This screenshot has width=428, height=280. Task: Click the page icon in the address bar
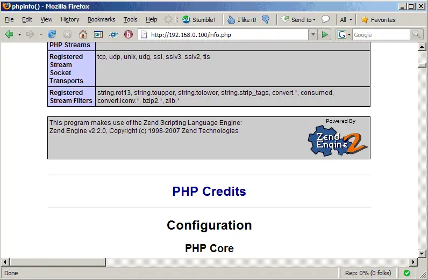tap(144, 34)
